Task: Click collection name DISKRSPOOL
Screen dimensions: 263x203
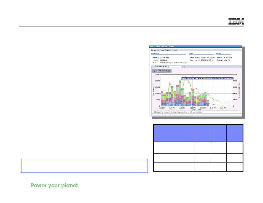Action: click(165, 58)
